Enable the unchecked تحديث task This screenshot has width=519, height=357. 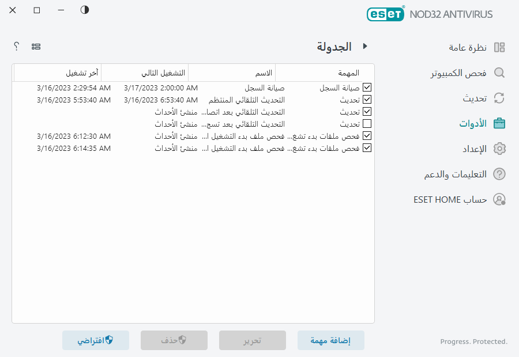pyautogui.click(x=367, y=123)
